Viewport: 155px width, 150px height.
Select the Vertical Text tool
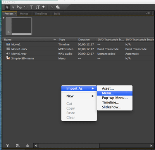tap(38, 7)
